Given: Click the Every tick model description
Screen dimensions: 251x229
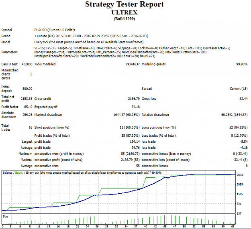Looking at the screenshot, I should pyautogui.click(x=89, y=42).
